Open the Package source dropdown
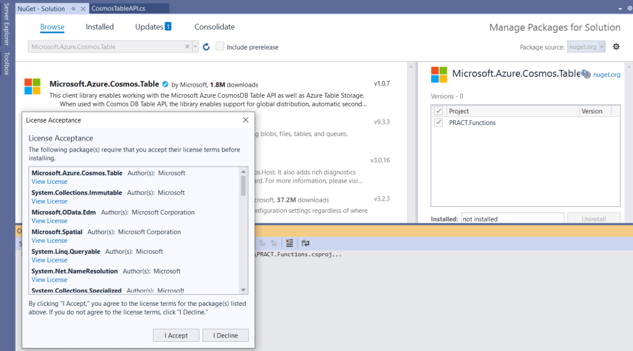 586,47
